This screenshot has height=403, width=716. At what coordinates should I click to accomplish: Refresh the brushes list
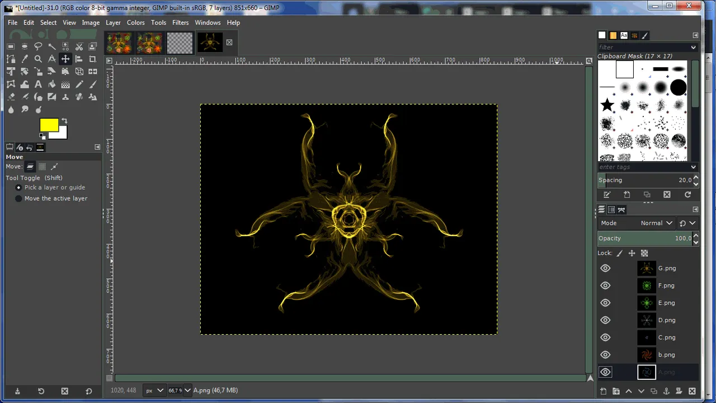(x=687, y=195)
